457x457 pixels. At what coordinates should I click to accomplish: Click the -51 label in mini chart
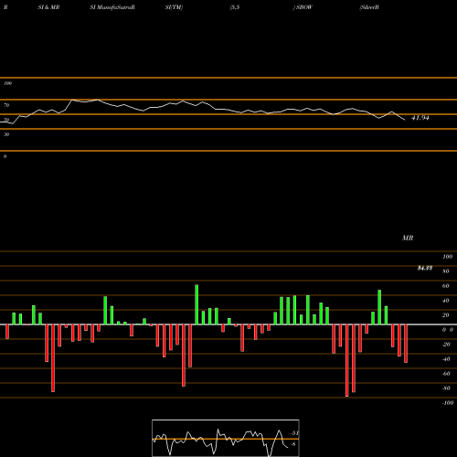(295, 433)
